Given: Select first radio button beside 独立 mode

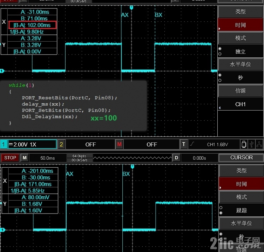Looking at the screenshot, I should click(x=220, y=49).
